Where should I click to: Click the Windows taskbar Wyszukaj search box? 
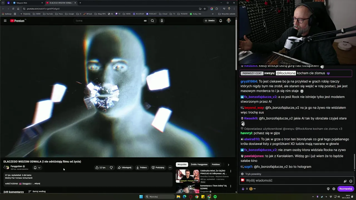[160, 197]
